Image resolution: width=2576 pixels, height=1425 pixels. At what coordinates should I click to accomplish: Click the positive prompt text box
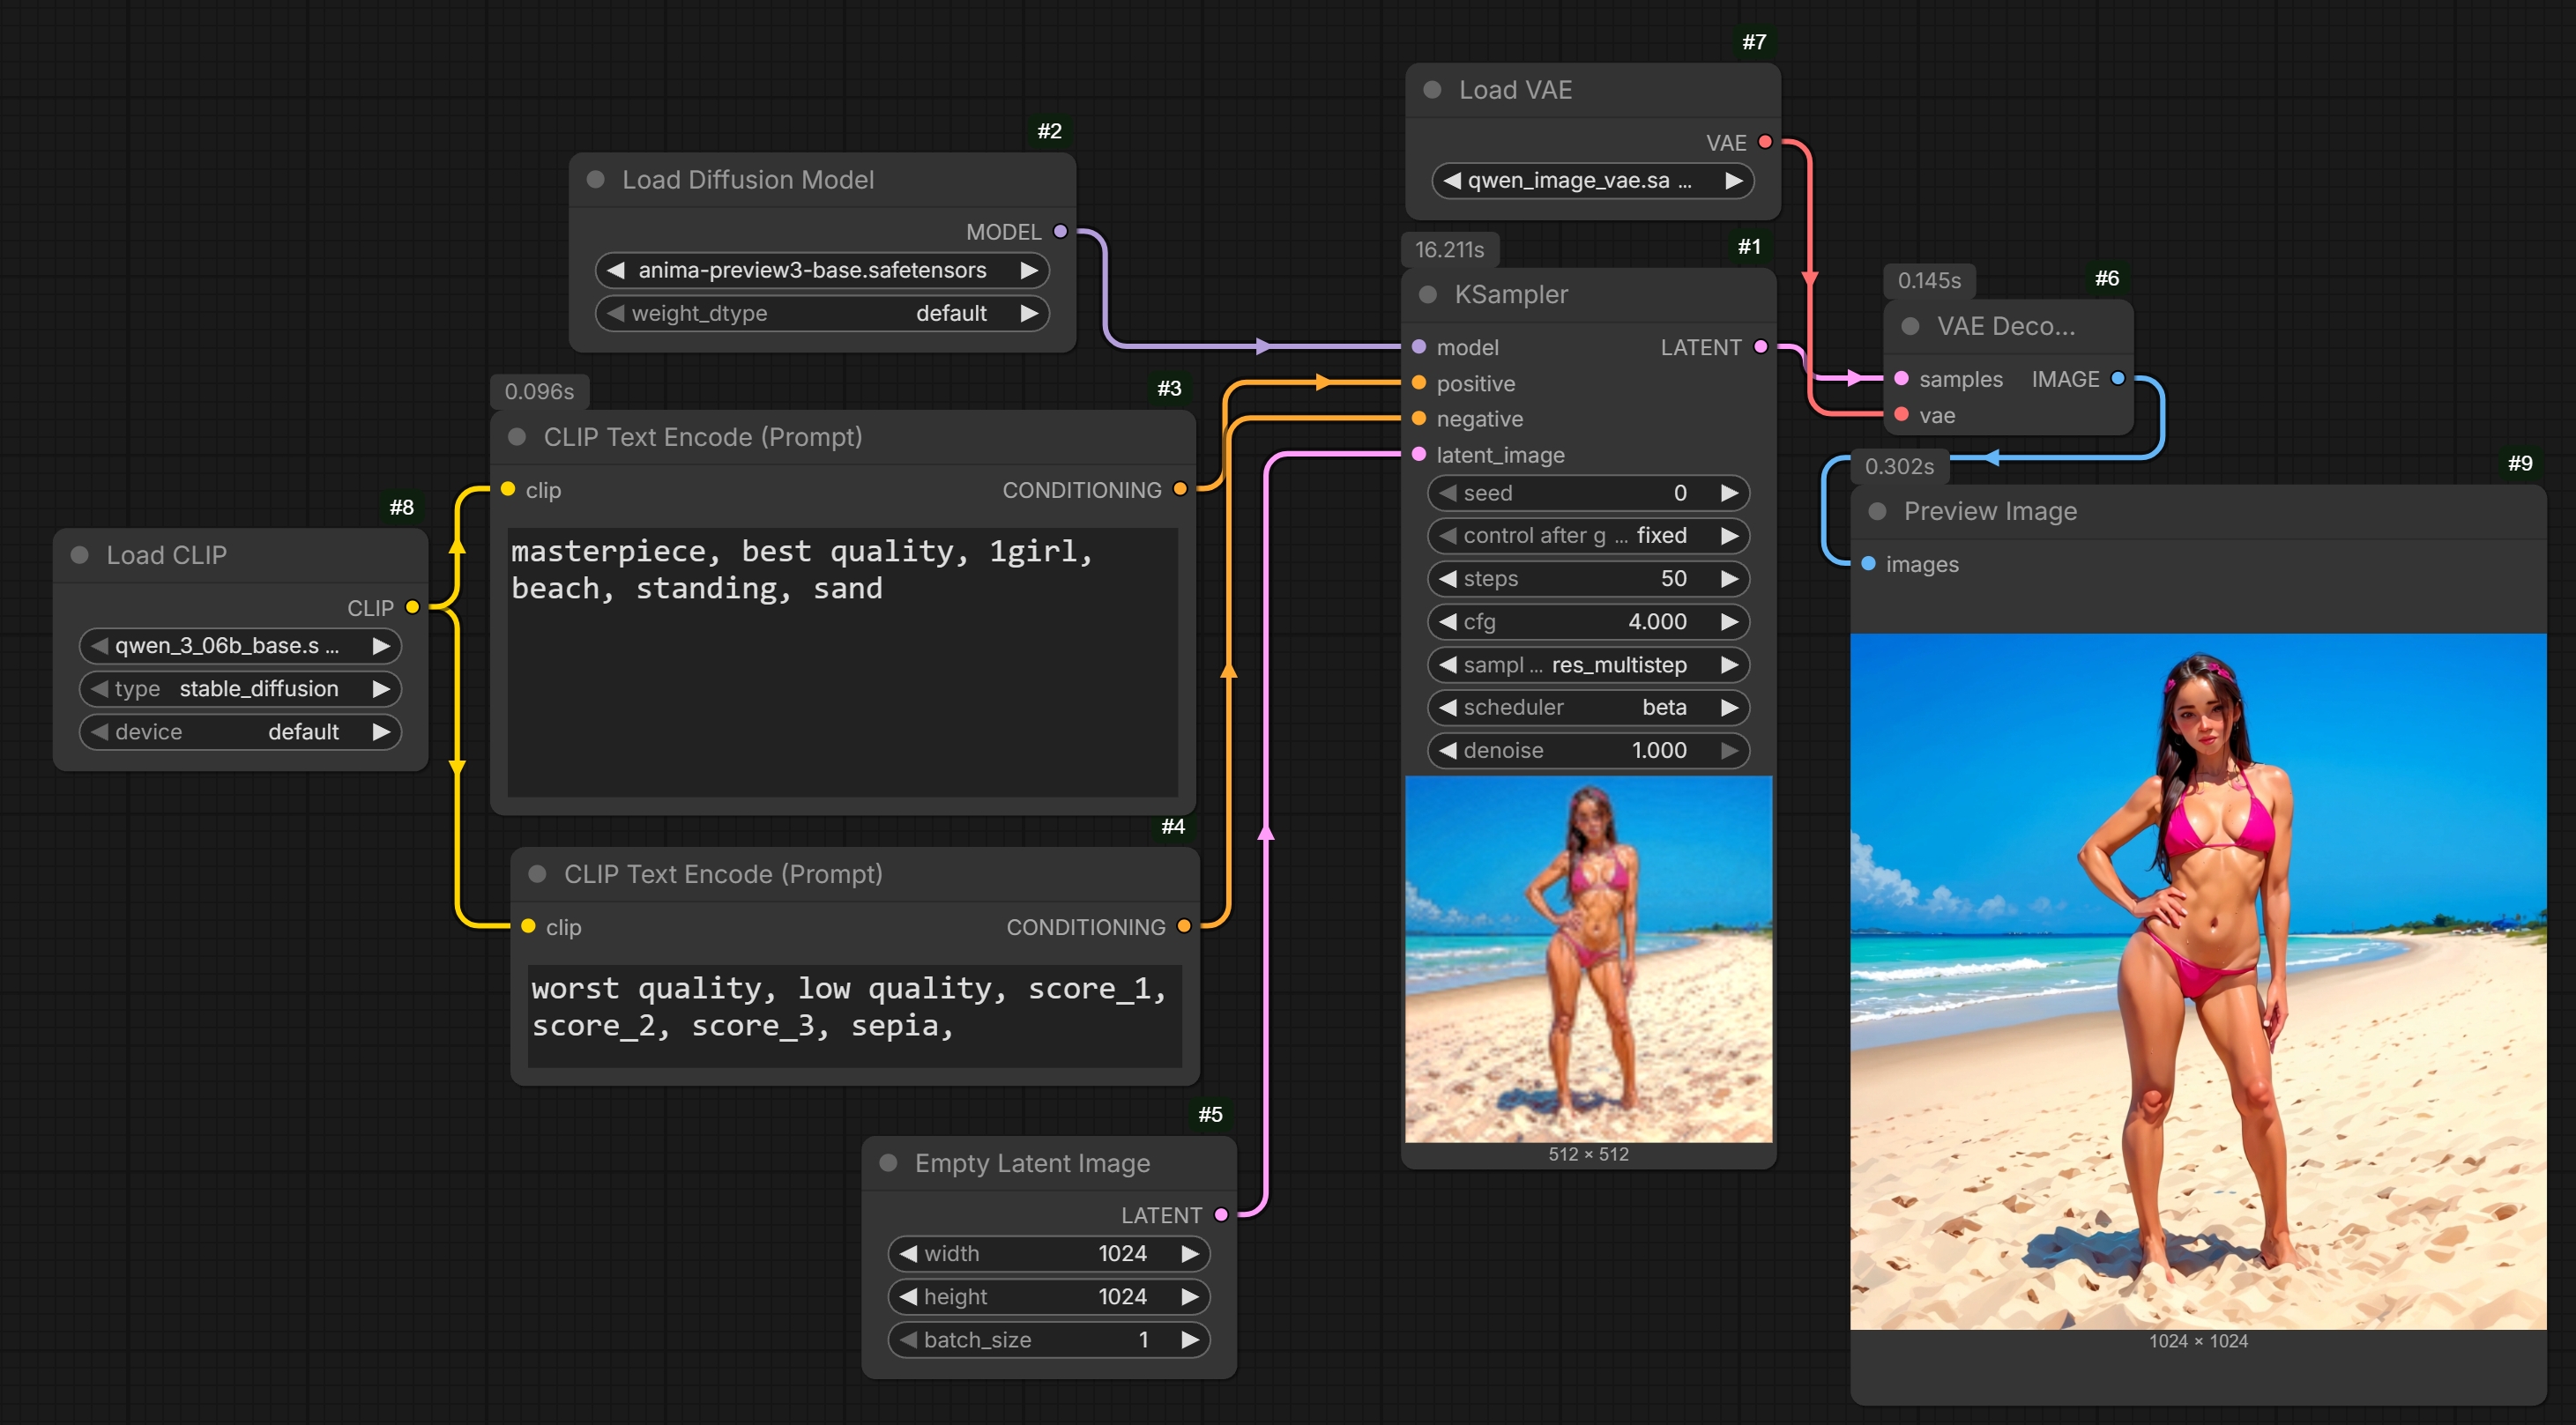tap(842, 662)
